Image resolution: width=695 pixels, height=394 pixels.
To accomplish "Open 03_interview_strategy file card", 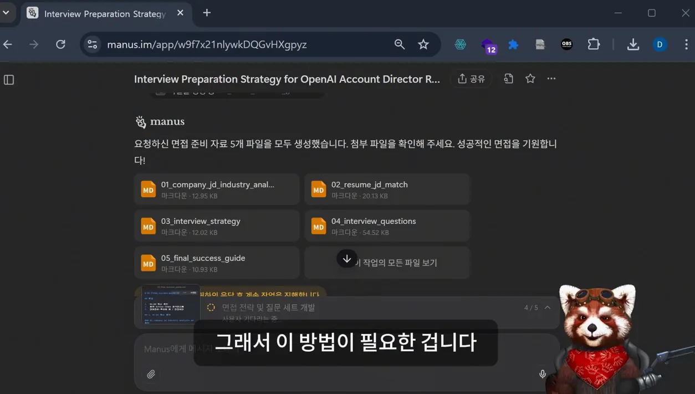I will click(x=217, y=226).
